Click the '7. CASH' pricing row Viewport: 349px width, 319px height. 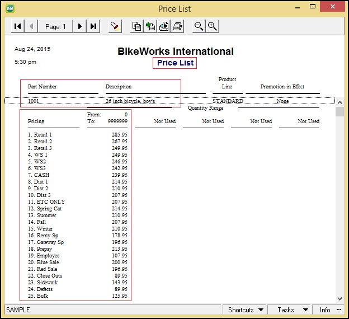pyautogui.click(x=77, y=175)
